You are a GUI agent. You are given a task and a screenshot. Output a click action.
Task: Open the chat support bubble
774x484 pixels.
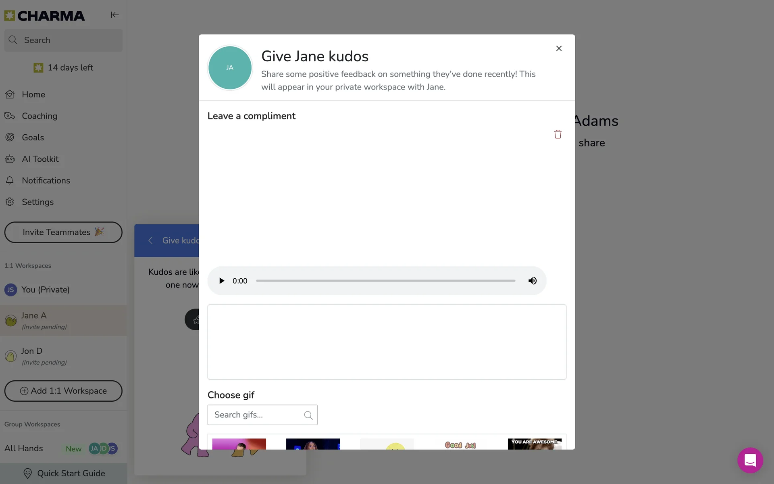(x=750, y=460)
